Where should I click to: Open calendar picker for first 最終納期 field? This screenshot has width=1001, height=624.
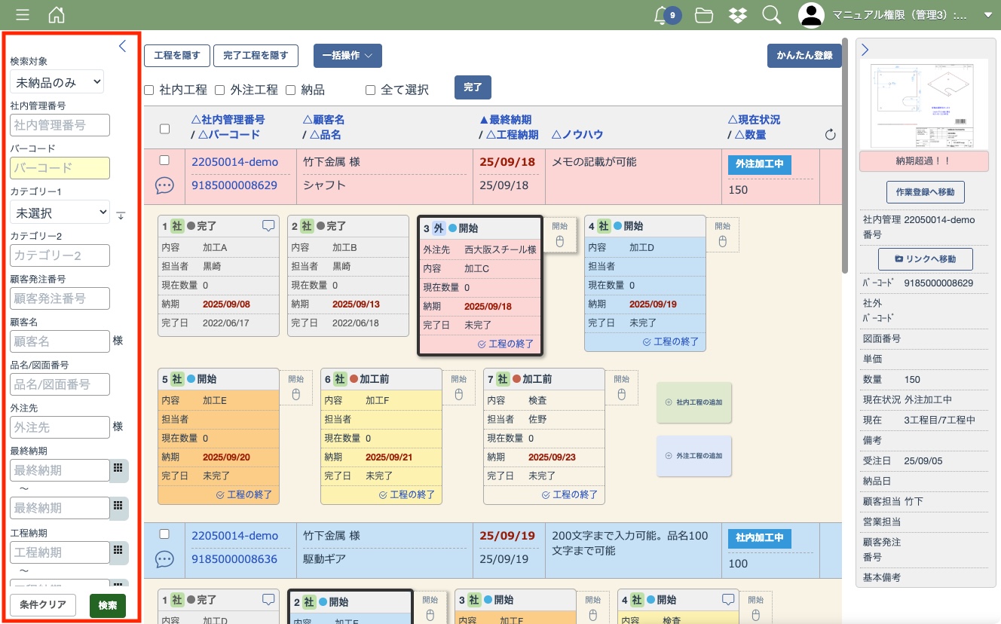(x=118, y=469)
